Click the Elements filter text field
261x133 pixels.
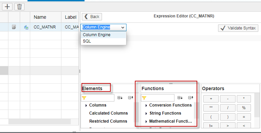click(x=100, y=98)
